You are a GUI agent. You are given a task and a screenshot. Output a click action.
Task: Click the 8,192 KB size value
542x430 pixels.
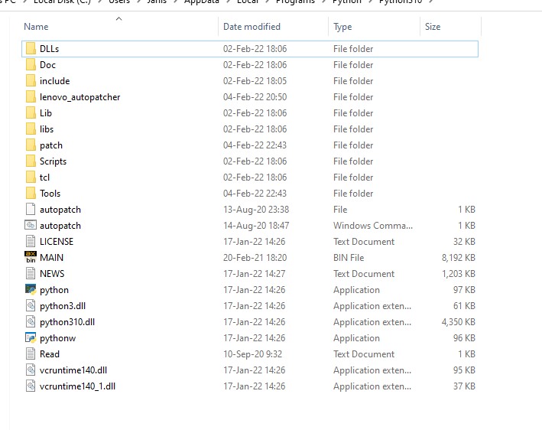pyautogui.click(x=459, y=257)
